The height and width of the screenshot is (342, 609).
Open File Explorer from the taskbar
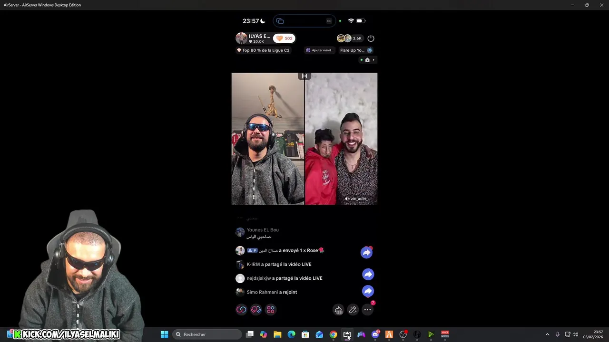tap(277, 334)
